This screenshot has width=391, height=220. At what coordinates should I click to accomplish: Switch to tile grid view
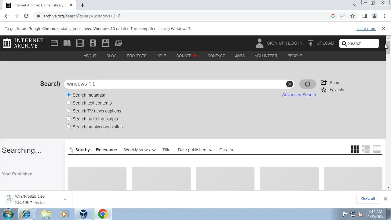355,149
